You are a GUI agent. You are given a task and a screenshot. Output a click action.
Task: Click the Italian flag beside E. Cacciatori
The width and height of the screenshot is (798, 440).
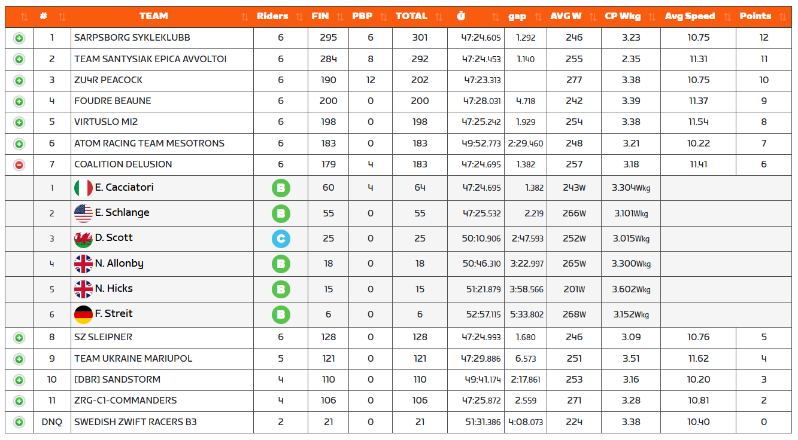click(83, 188)
